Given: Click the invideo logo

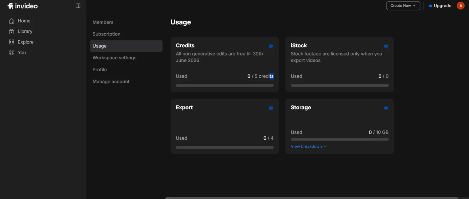Looking at the screenshot, I should (23, 6).
